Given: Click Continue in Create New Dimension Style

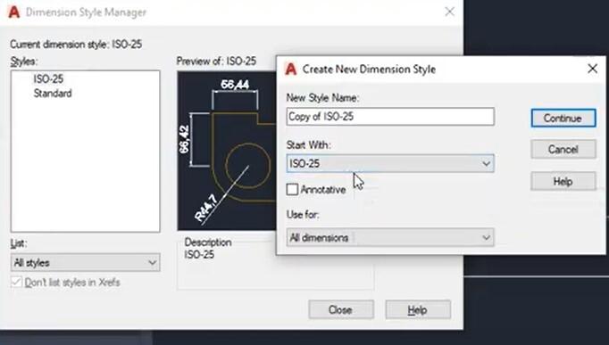Looking at the screenshot, I should (x=563, y=118).
